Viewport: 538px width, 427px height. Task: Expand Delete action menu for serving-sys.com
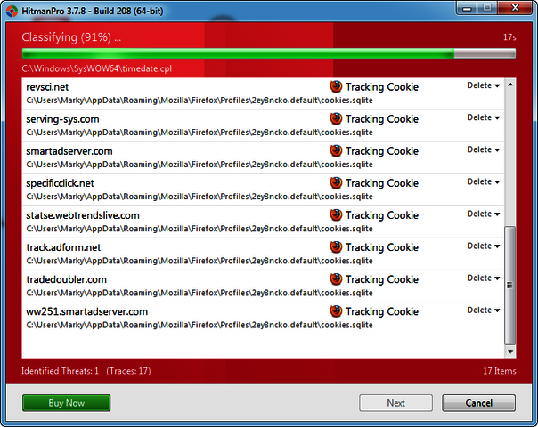point(483,118)
